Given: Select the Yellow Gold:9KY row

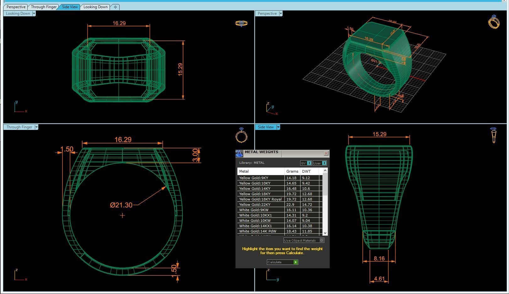Looking at the screenshot, I should pos(280,178).
